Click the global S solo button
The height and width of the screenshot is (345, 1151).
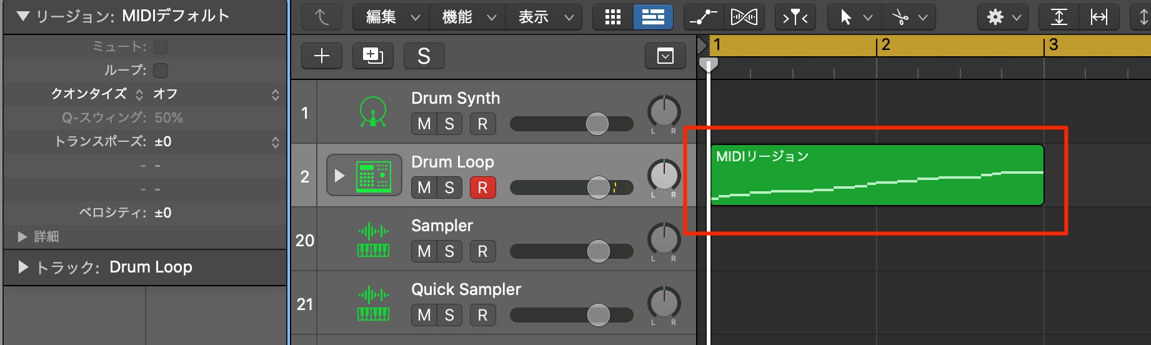click(424, 56)
